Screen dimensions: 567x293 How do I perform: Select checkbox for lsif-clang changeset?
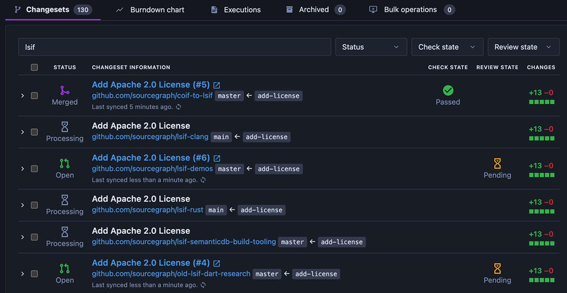click(x=34, y=132)
